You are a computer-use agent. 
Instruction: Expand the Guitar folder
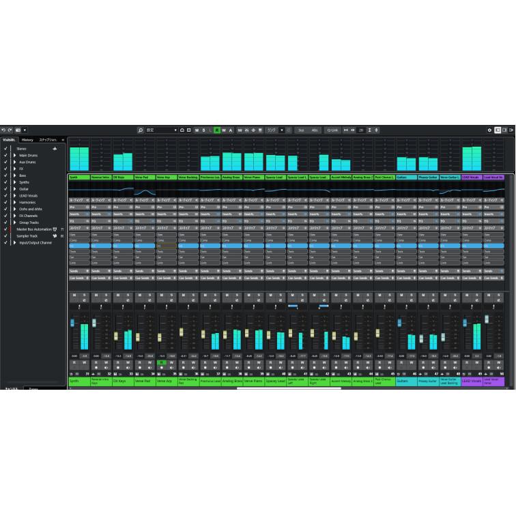tap(14, 189)
